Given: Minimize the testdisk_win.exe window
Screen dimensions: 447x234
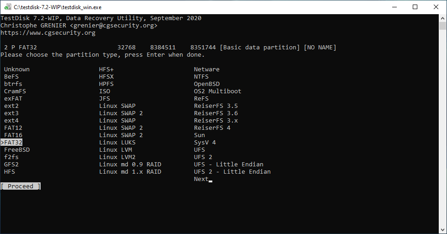Looking at the screenshot, I should 394,7.
